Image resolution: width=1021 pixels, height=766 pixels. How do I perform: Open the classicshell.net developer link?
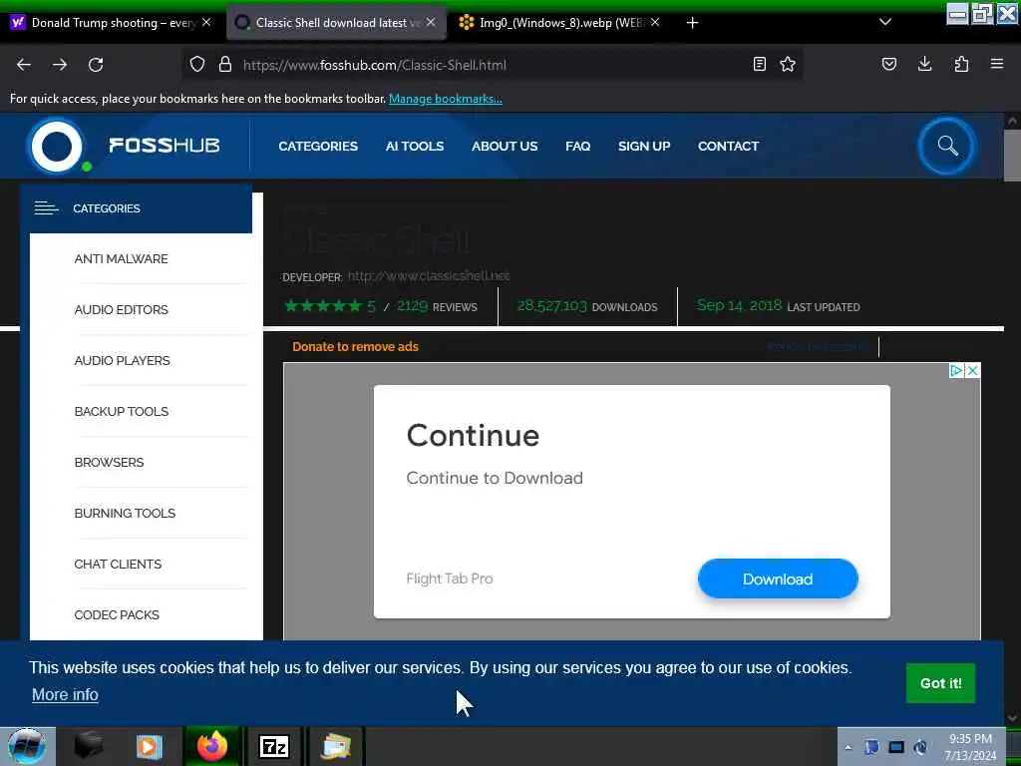tap(429, 276)
